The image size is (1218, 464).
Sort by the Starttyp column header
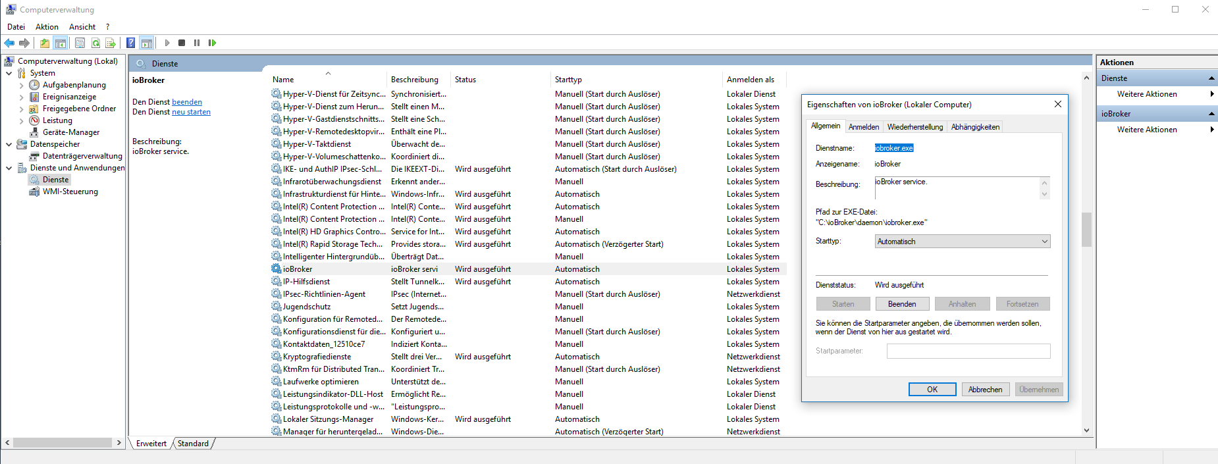[637, 80]
